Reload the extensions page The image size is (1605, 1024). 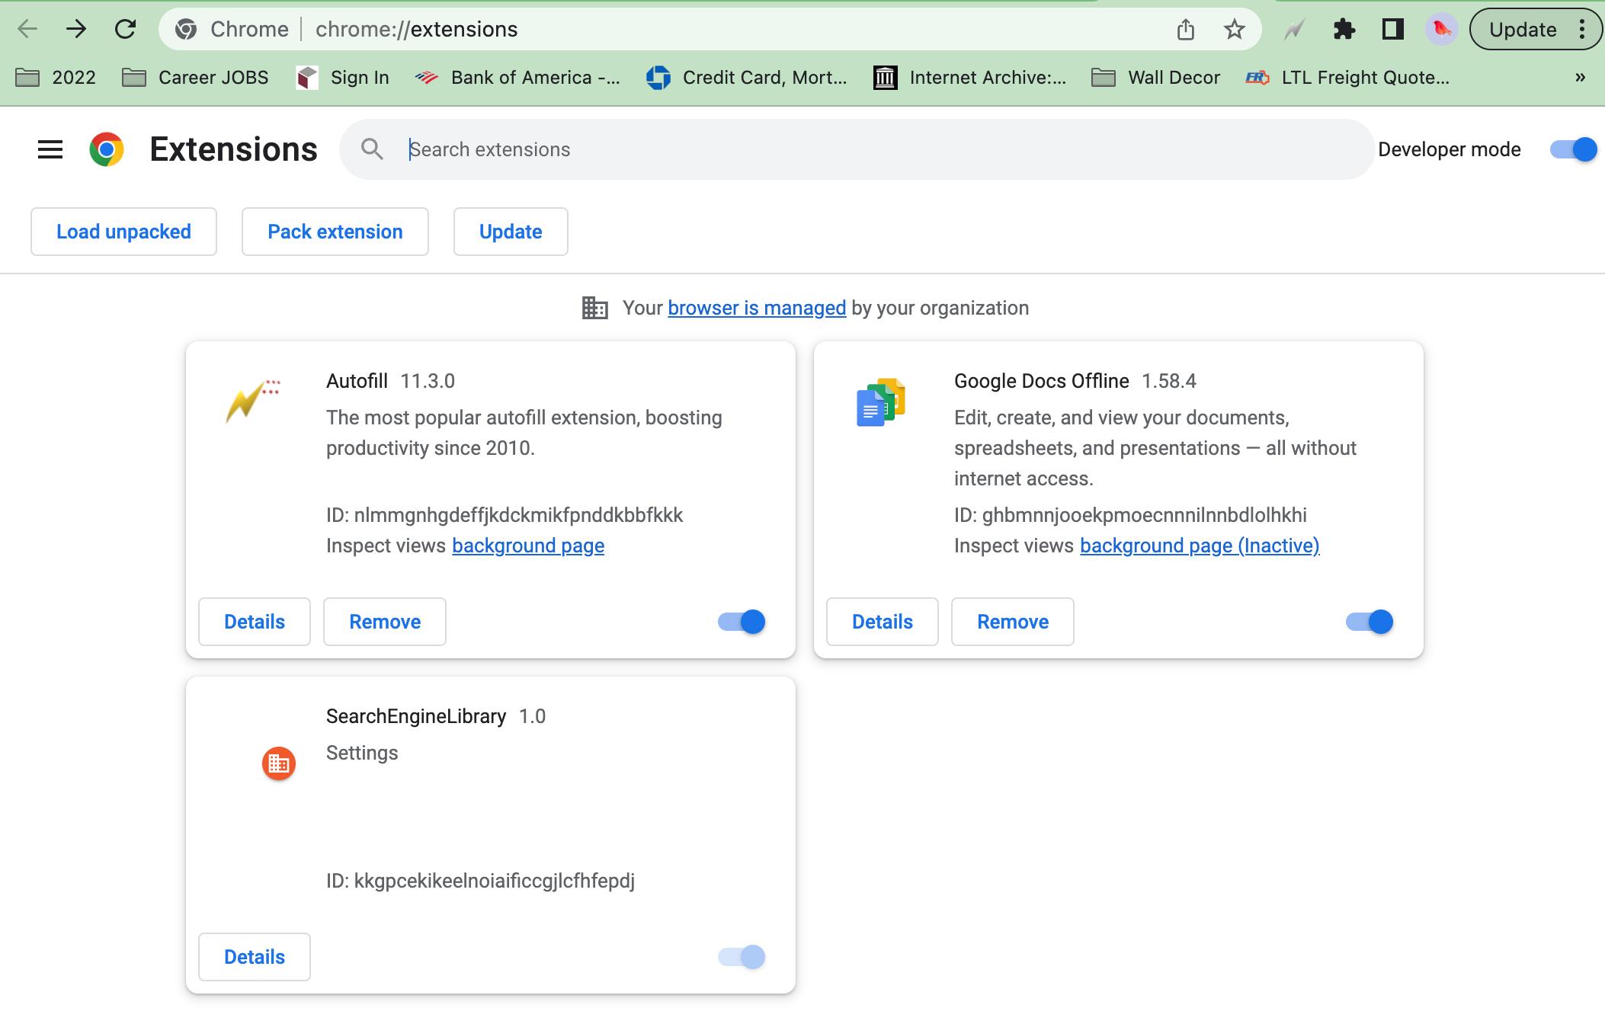(x=125, y=29)
